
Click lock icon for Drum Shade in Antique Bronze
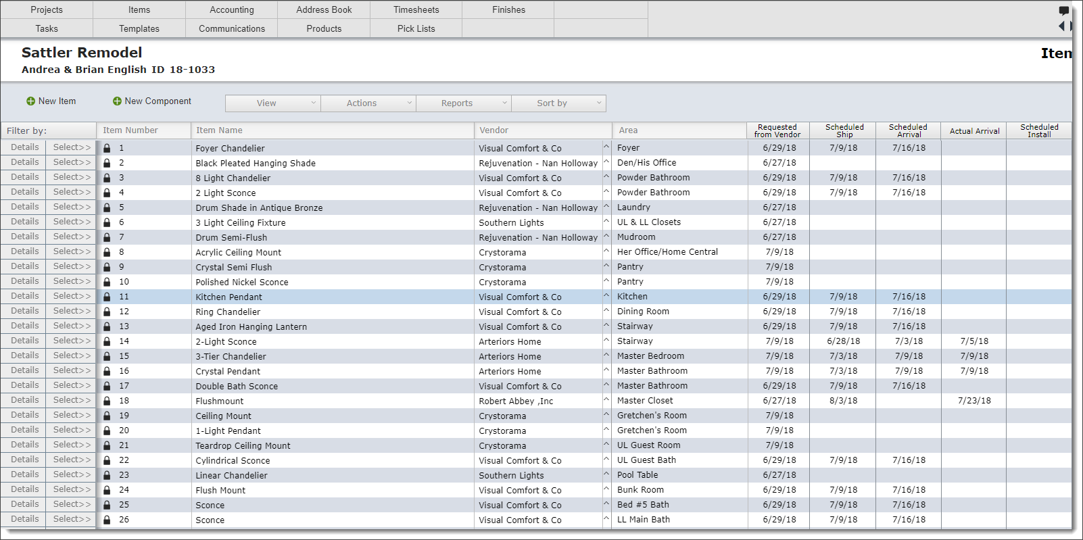(x=107, y=207)
